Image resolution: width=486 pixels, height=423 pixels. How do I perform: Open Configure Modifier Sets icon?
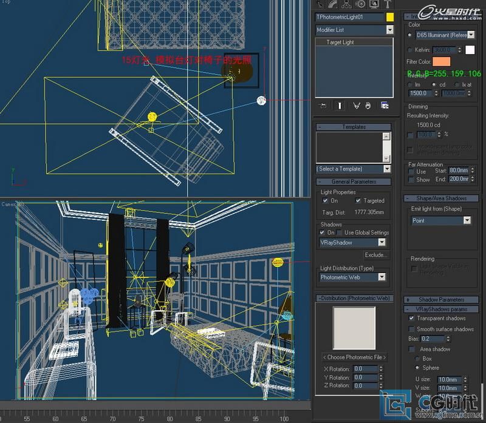pyautogui.click(x=385, y=106)
